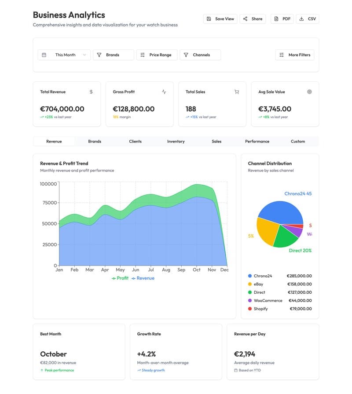This screenshot has height=394, width=352.
Task: Click the funnel icon beside Brands
Action: (99, 55)
